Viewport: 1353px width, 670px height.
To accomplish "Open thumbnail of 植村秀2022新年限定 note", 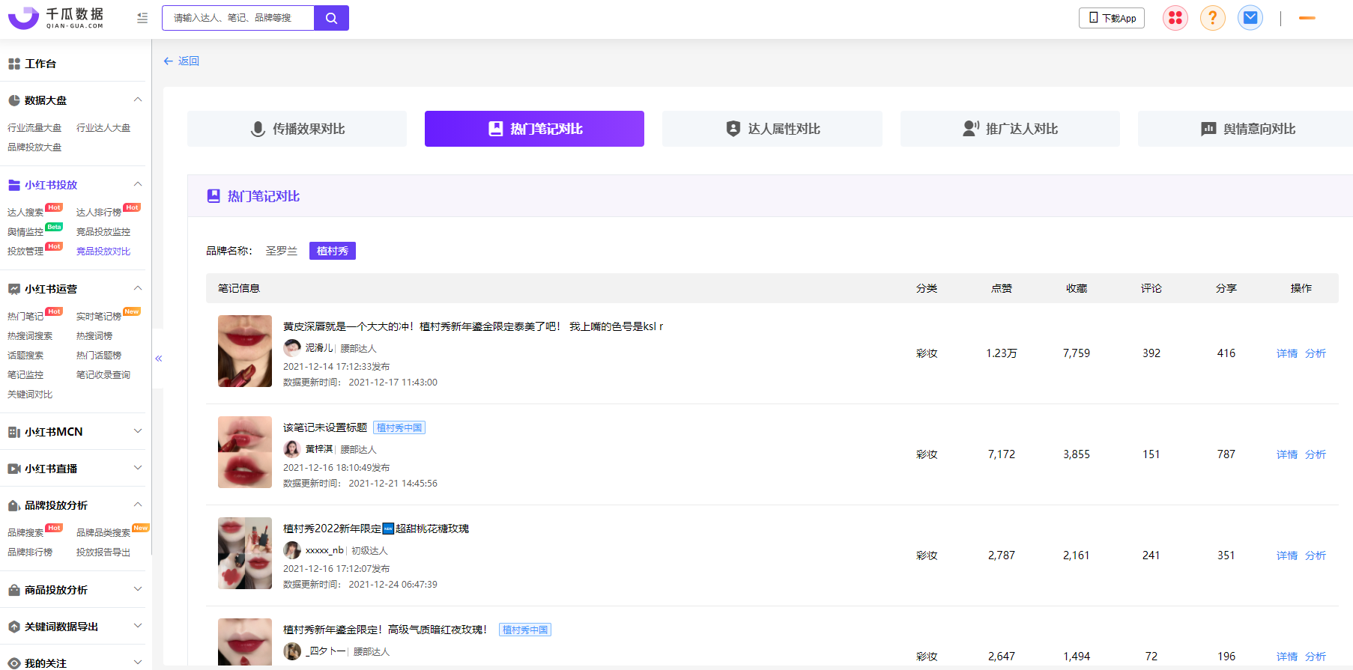I will point(245,553).
